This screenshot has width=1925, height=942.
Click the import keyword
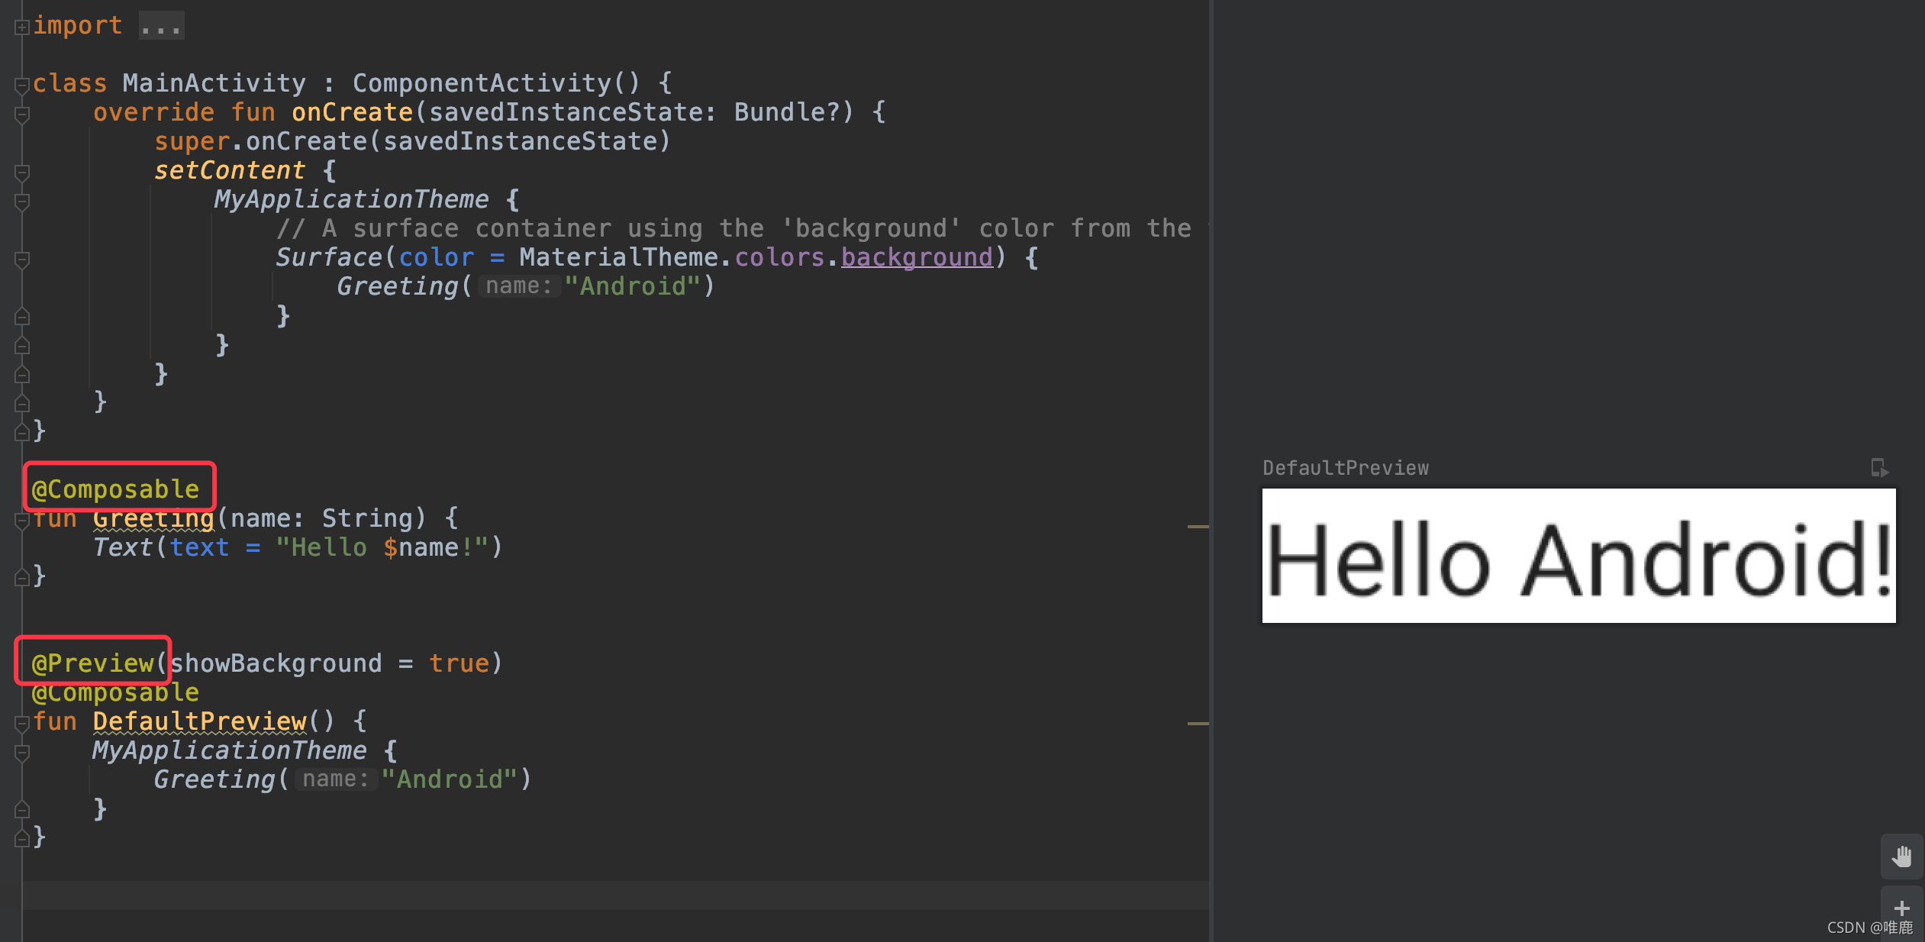tap(77, 25)
